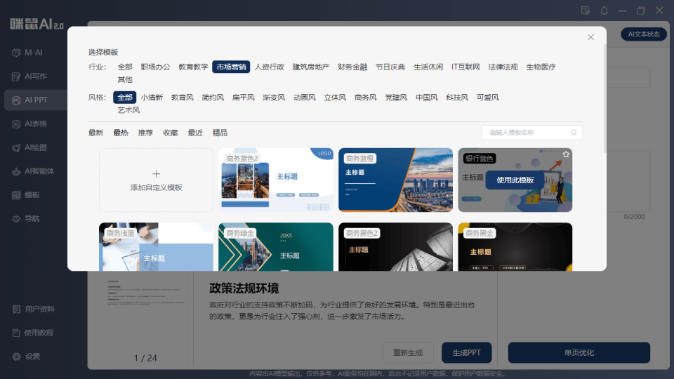Choose the 商务绿金 template thumbnail

point(275,246)
